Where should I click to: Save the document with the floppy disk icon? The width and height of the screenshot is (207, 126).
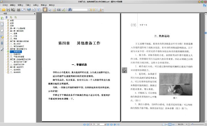[x=8, y=10]
